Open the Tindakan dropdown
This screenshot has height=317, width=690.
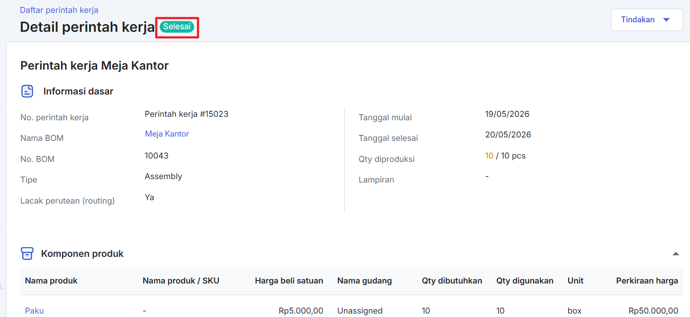click(x=647, y=20)
